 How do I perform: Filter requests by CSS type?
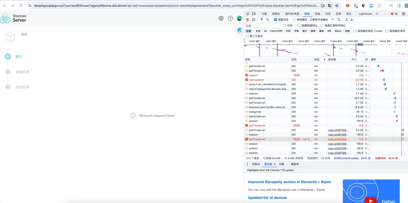[288, 31]
